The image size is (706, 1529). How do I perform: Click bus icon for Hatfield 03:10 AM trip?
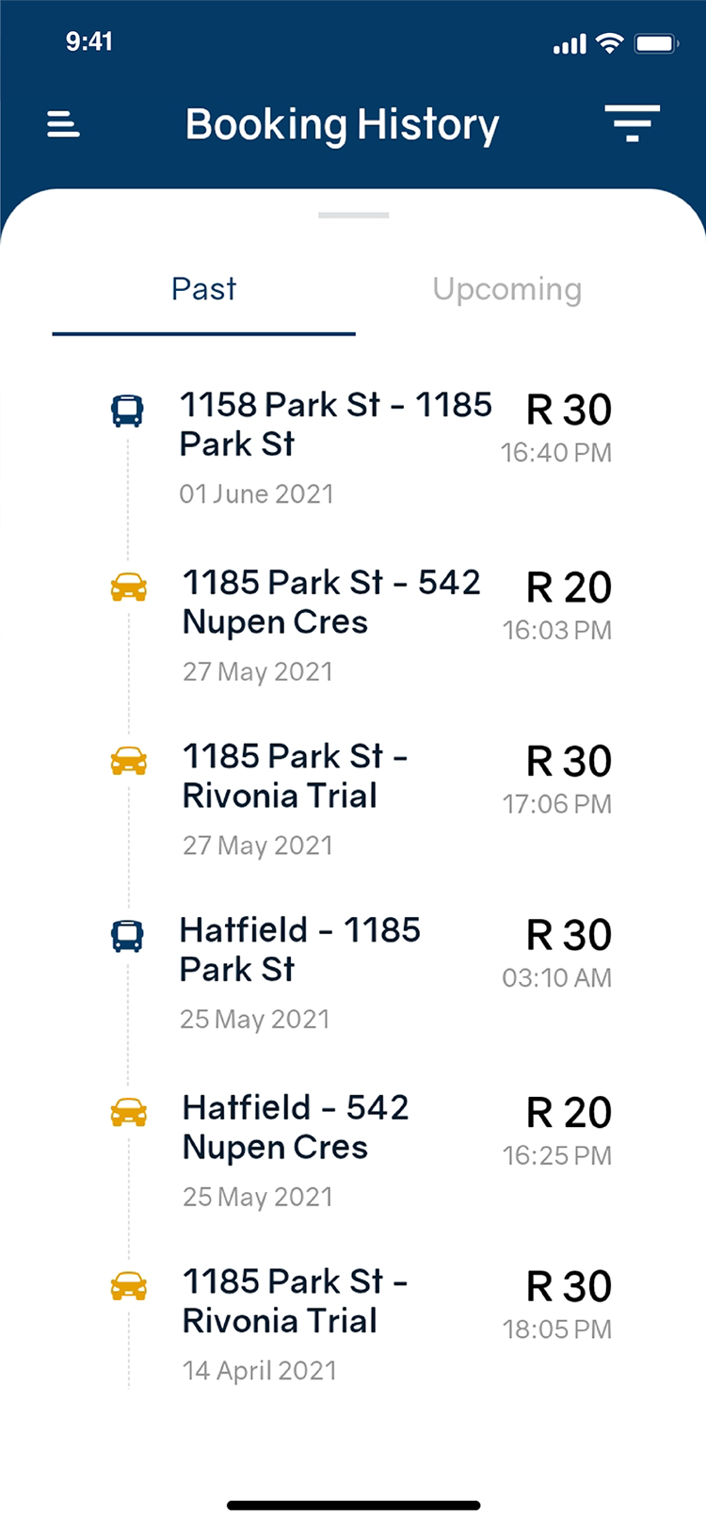tap(128, 935)
